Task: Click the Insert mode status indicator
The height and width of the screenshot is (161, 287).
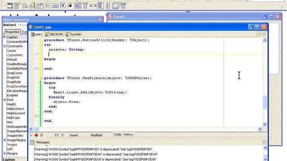Action: [x=74, y=135]
